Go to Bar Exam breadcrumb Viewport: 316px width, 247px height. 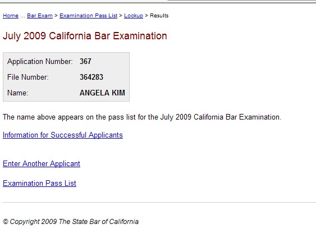tap(40, 16)
